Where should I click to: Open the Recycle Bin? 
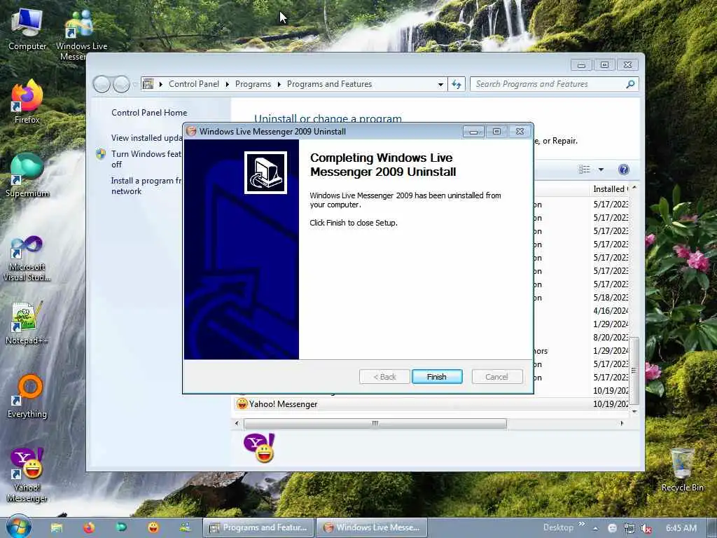[682, 469]
